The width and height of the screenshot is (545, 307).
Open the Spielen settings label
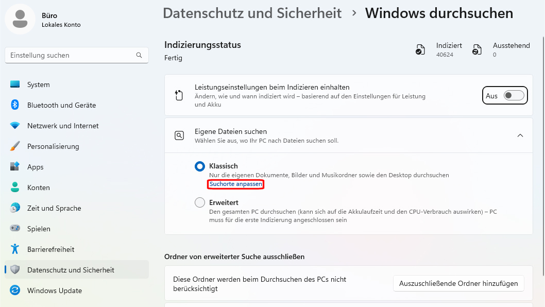tap(39, 229)
